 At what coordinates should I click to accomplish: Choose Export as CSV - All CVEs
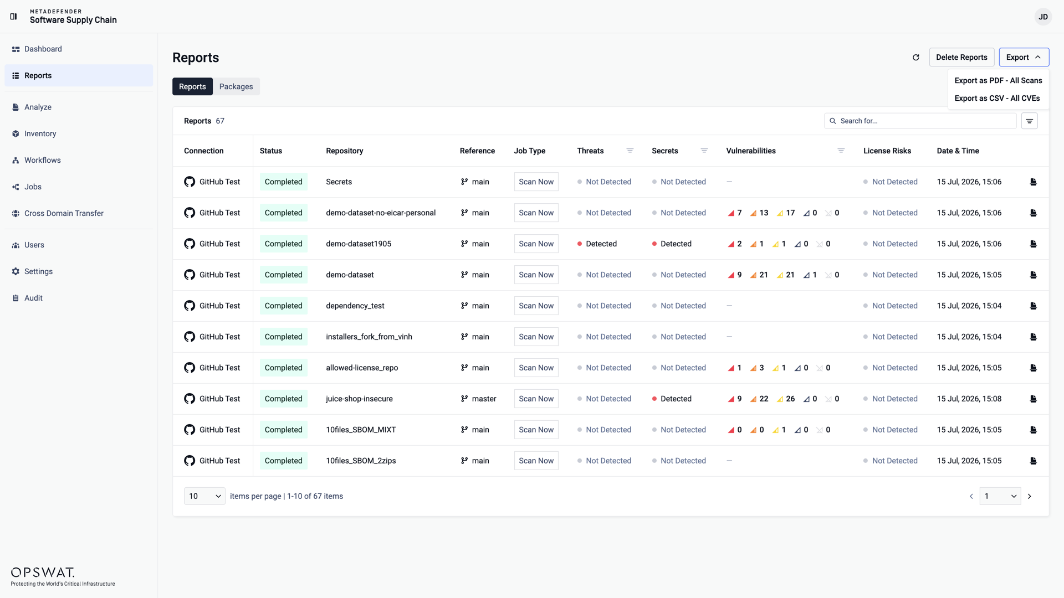point(997,98)
